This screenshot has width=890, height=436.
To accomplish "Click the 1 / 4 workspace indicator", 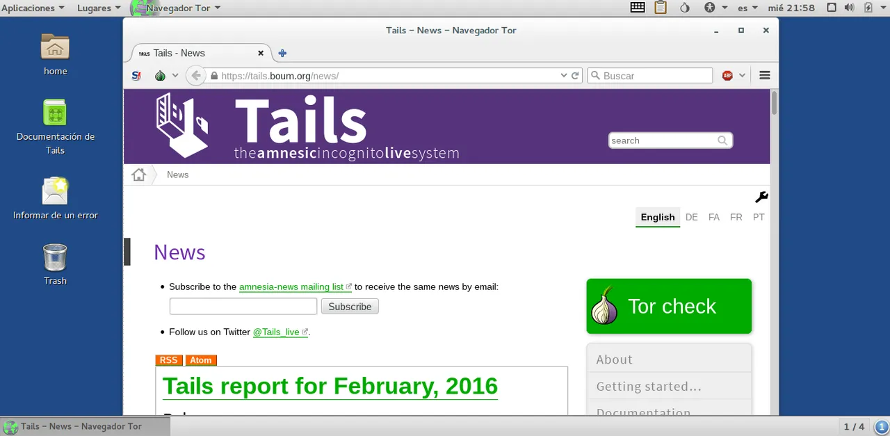I will 854,426.
